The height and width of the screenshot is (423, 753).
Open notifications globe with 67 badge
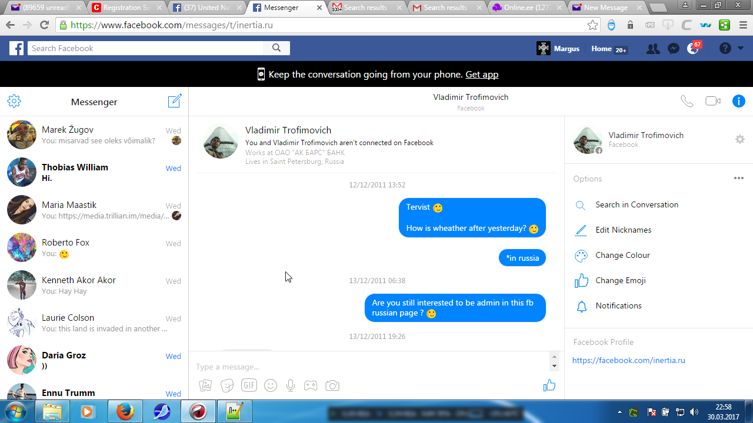(694, 48)
